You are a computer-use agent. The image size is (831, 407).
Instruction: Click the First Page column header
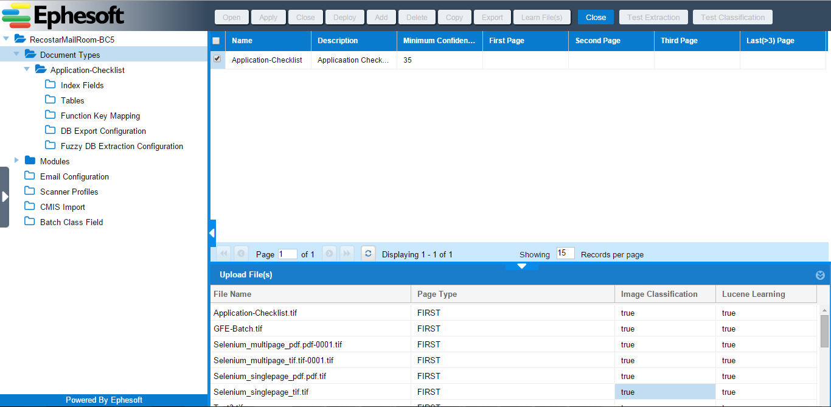pos(526,41)
